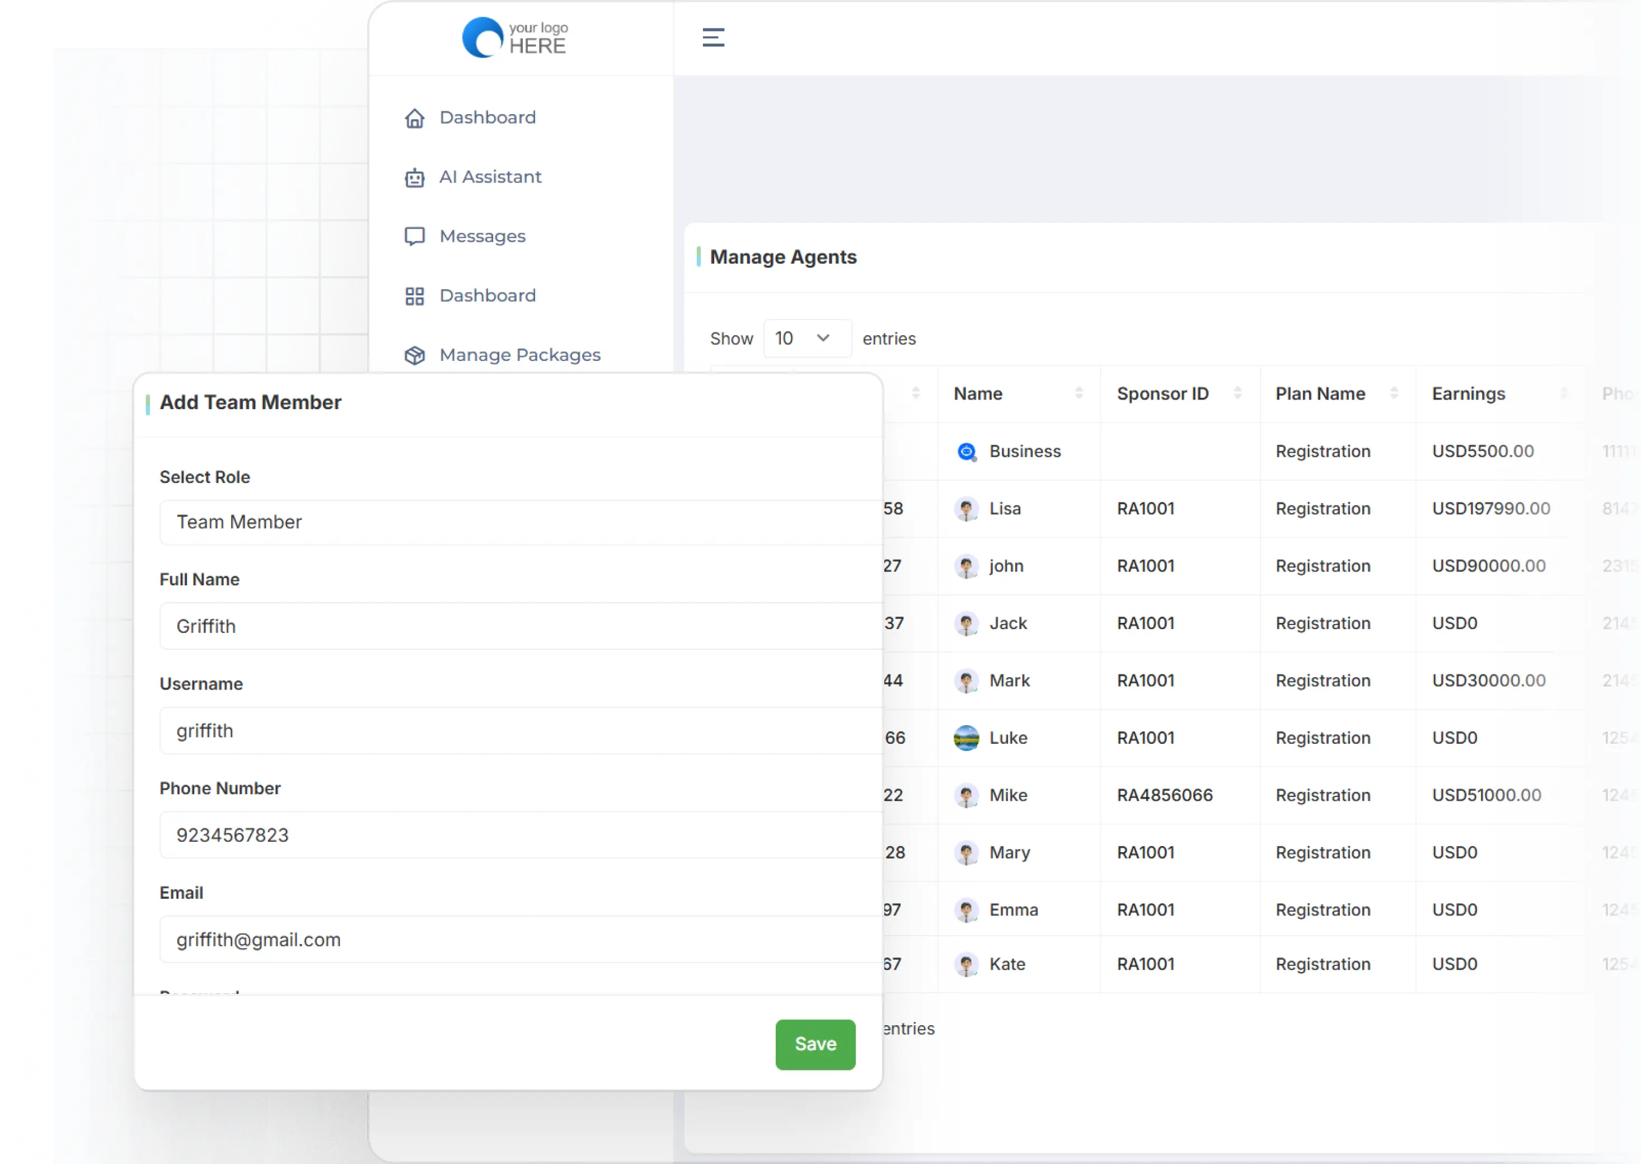
Task: Sort table by Plan Name arrows
Action: [x=1394, y=393]
